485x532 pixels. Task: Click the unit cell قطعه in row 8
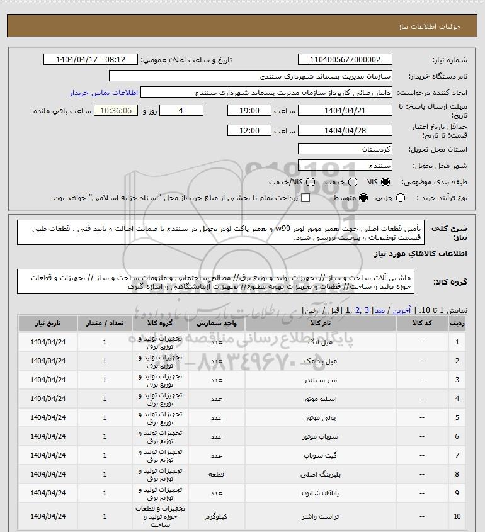pos(217,474)
